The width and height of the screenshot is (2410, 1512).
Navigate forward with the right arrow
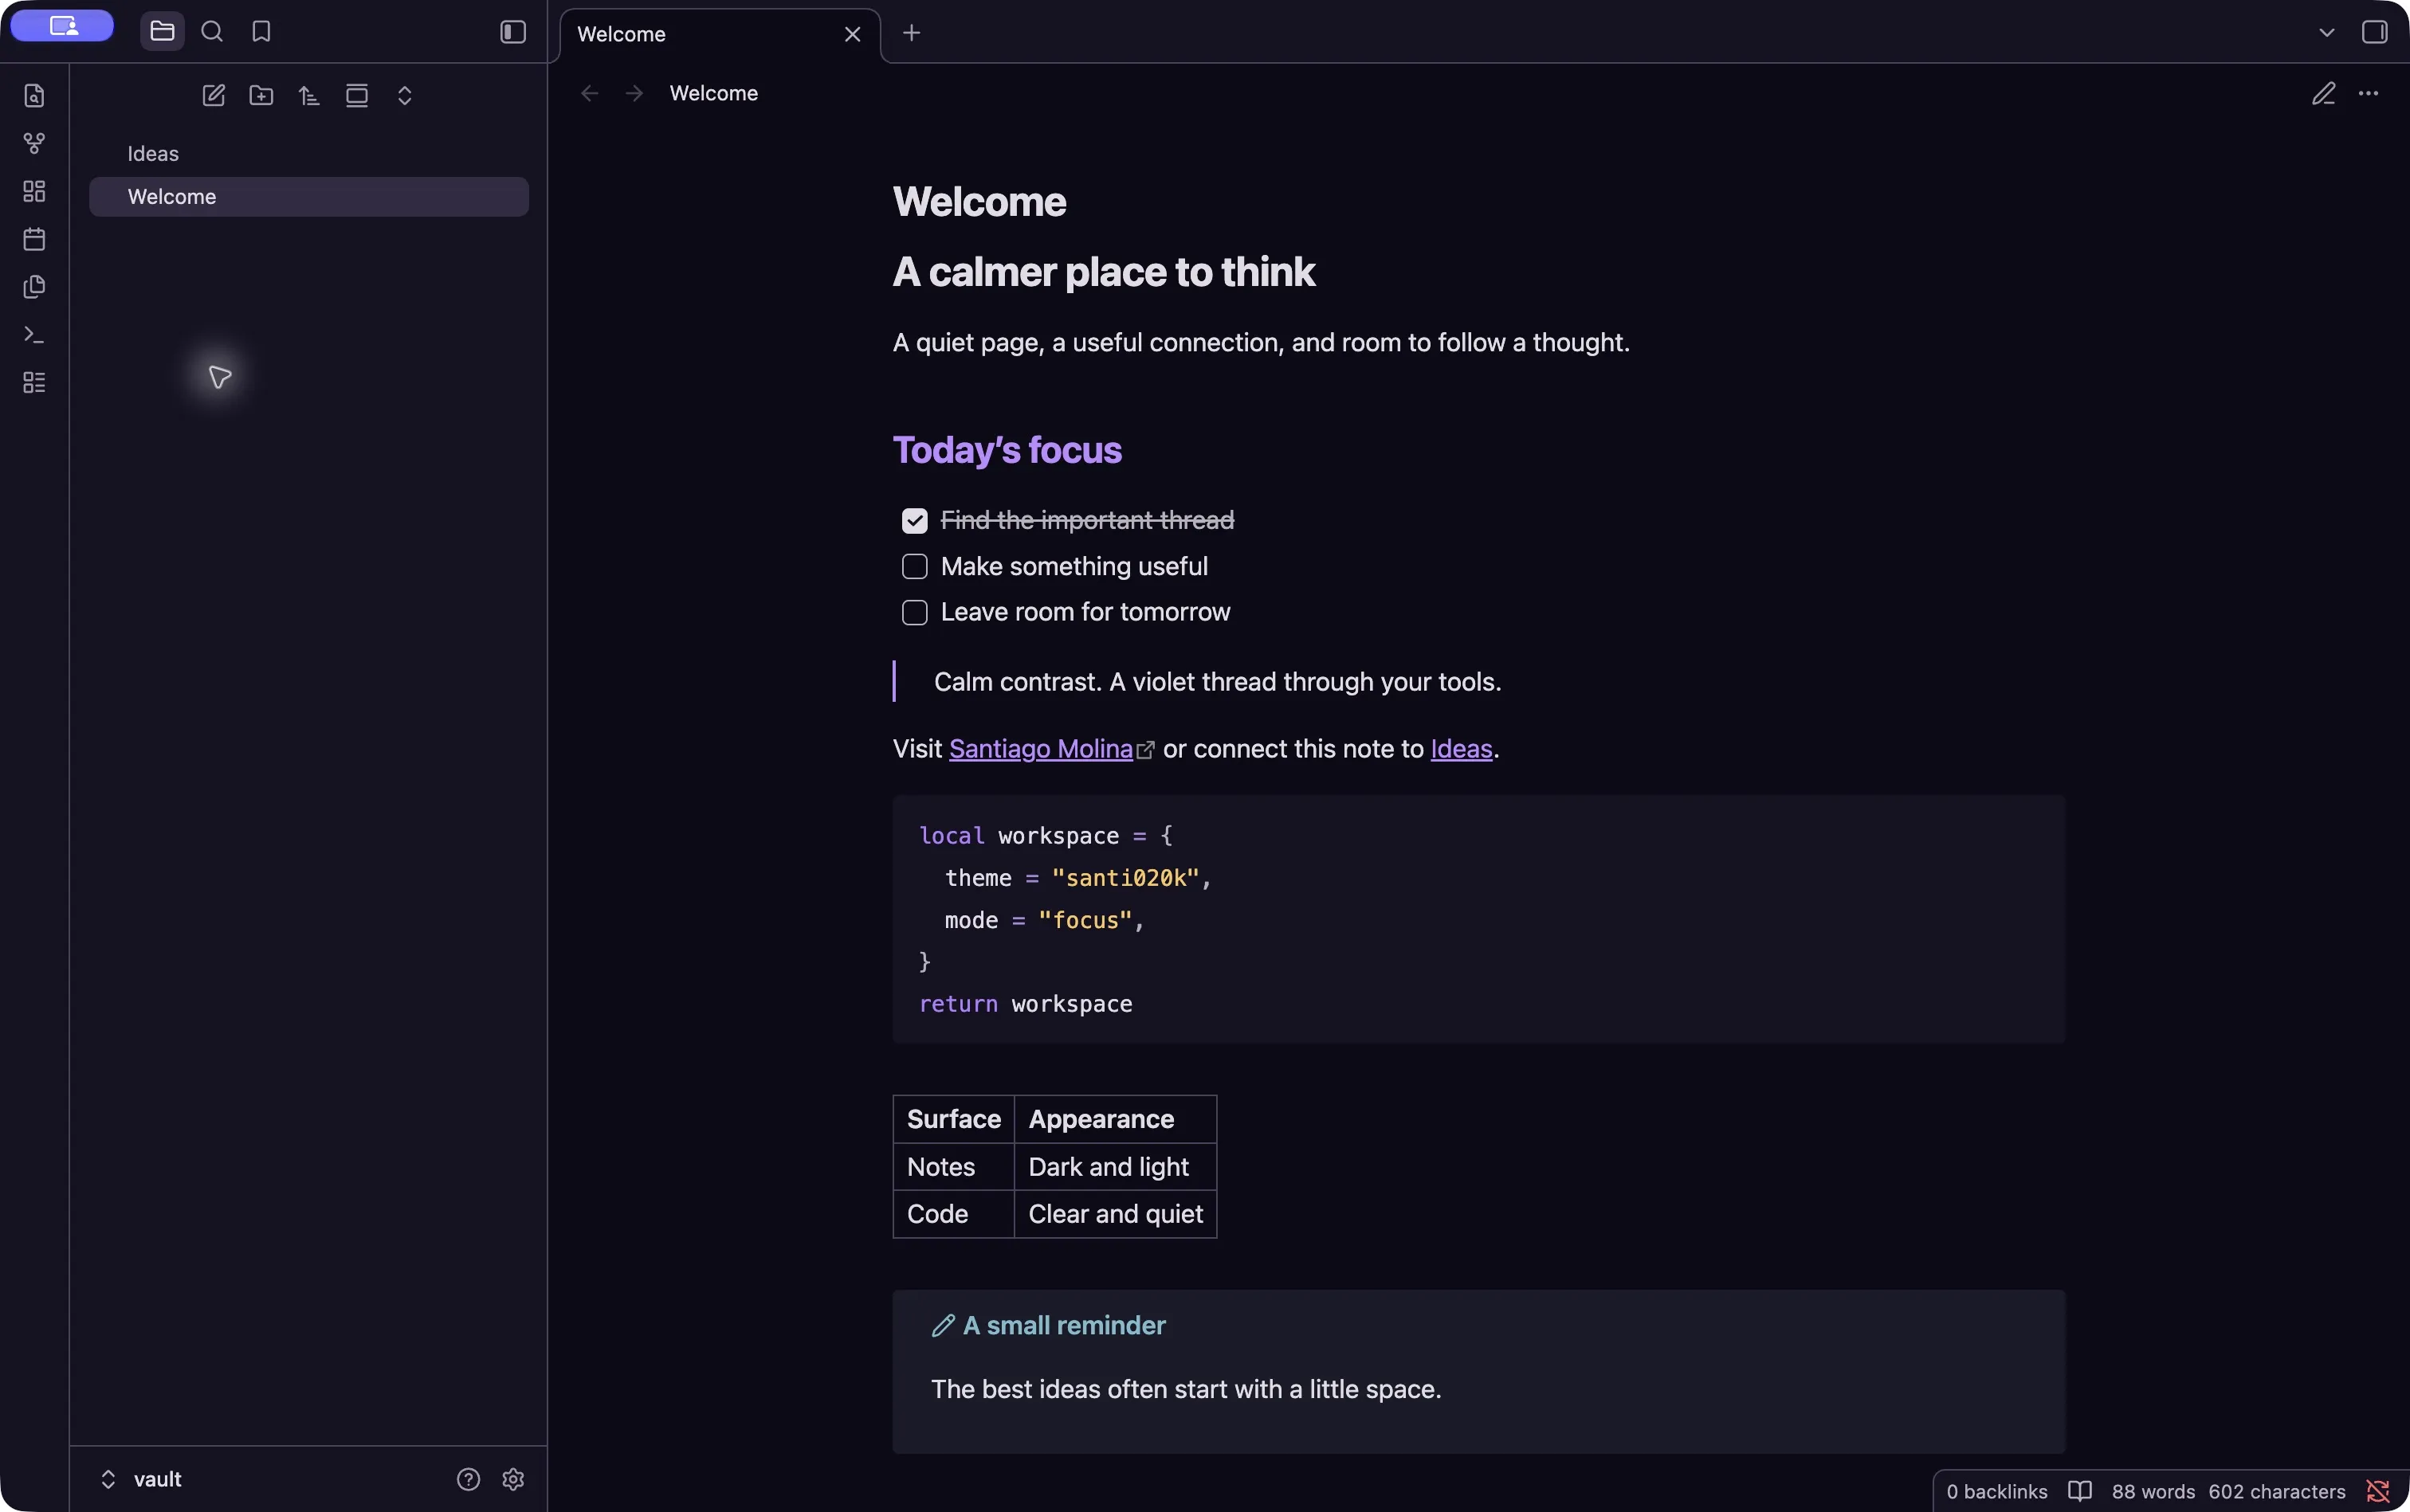tap(634, 93)
